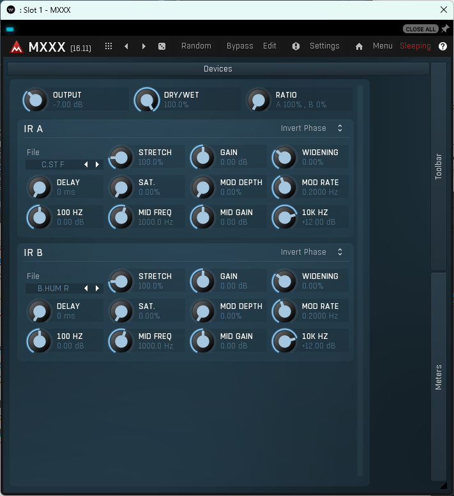
Task: Click IR A GAIN knob
Action: tap(202, 157)
